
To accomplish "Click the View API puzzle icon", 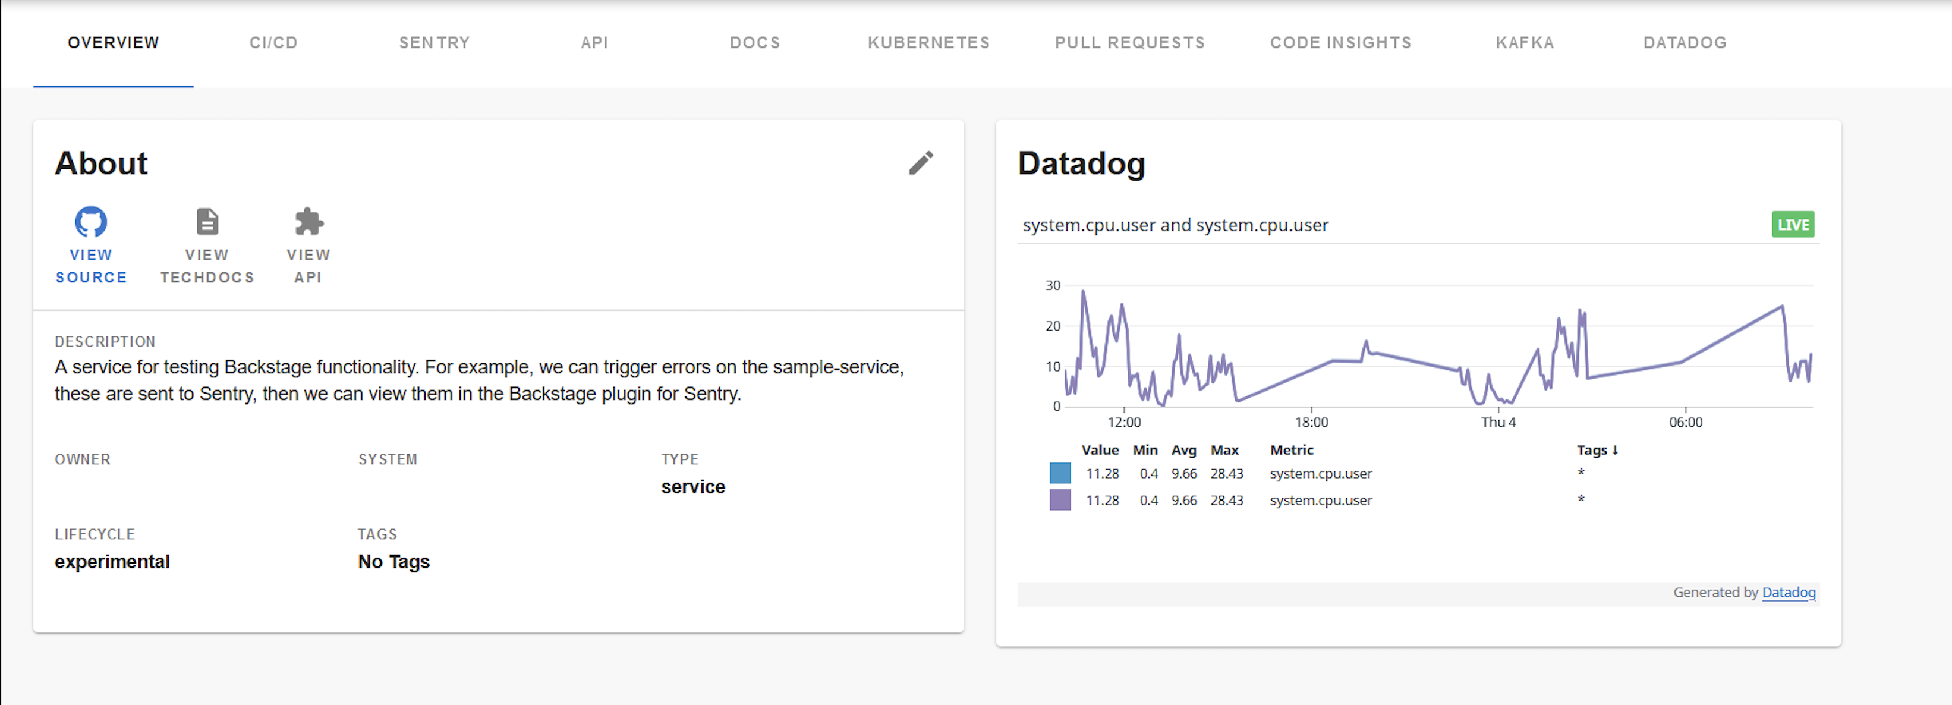I will coord(308,222).
